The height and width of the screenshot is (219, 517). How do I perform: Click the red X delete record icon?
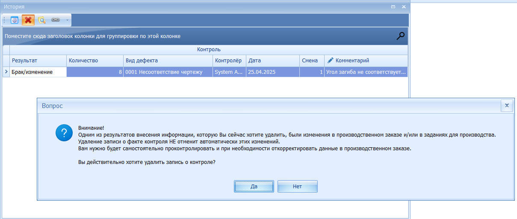click(28, 20)
